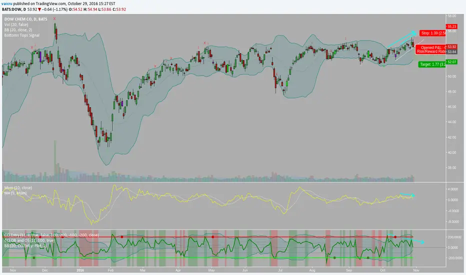Click the green 52.07 target price tag
Image resolution: width=466 pixels, height=275 pixels.
click(451, 62)
